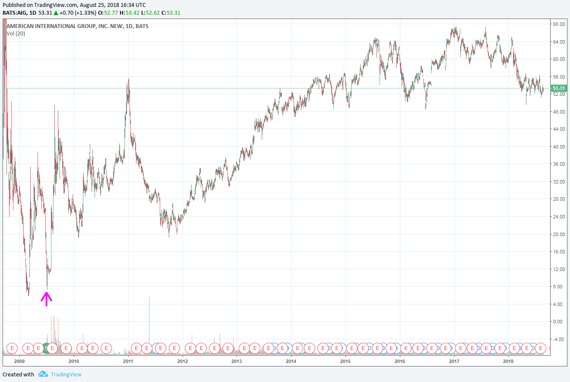Screen dimensions: 570x382
Task: Click the 'Created with' text
Action: click(19, 374)
